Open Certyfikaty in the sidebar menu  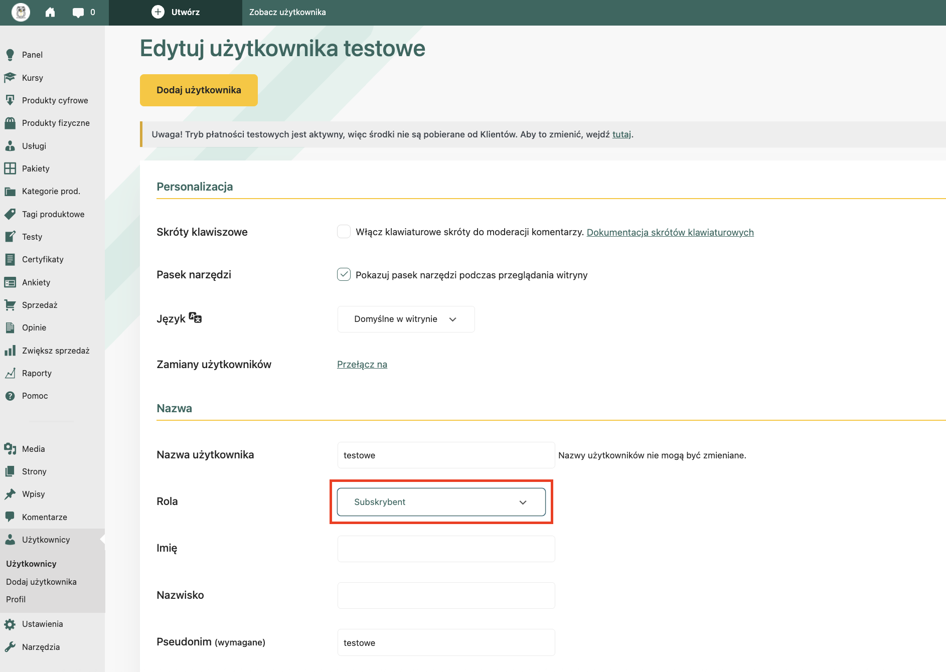(x=43, y=259)
